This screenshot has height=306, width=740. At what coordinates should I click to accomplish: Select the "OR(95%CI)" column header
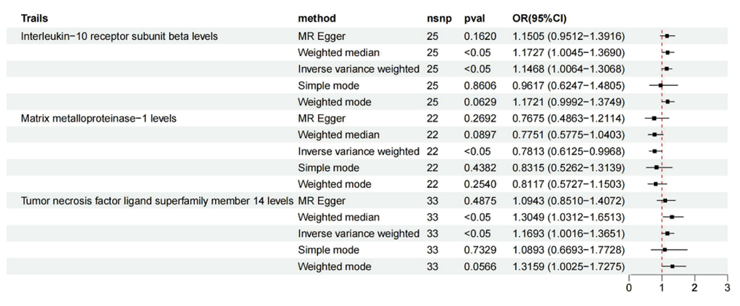[x=541, y=18]
